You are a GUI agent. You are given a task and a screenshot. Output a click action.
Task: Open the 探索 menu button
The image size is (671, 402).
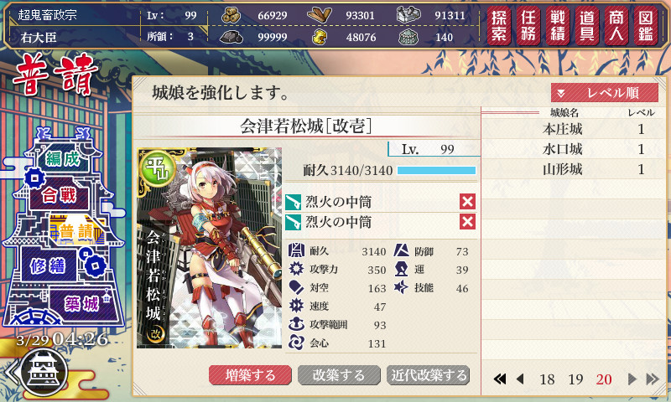(499, 26)
